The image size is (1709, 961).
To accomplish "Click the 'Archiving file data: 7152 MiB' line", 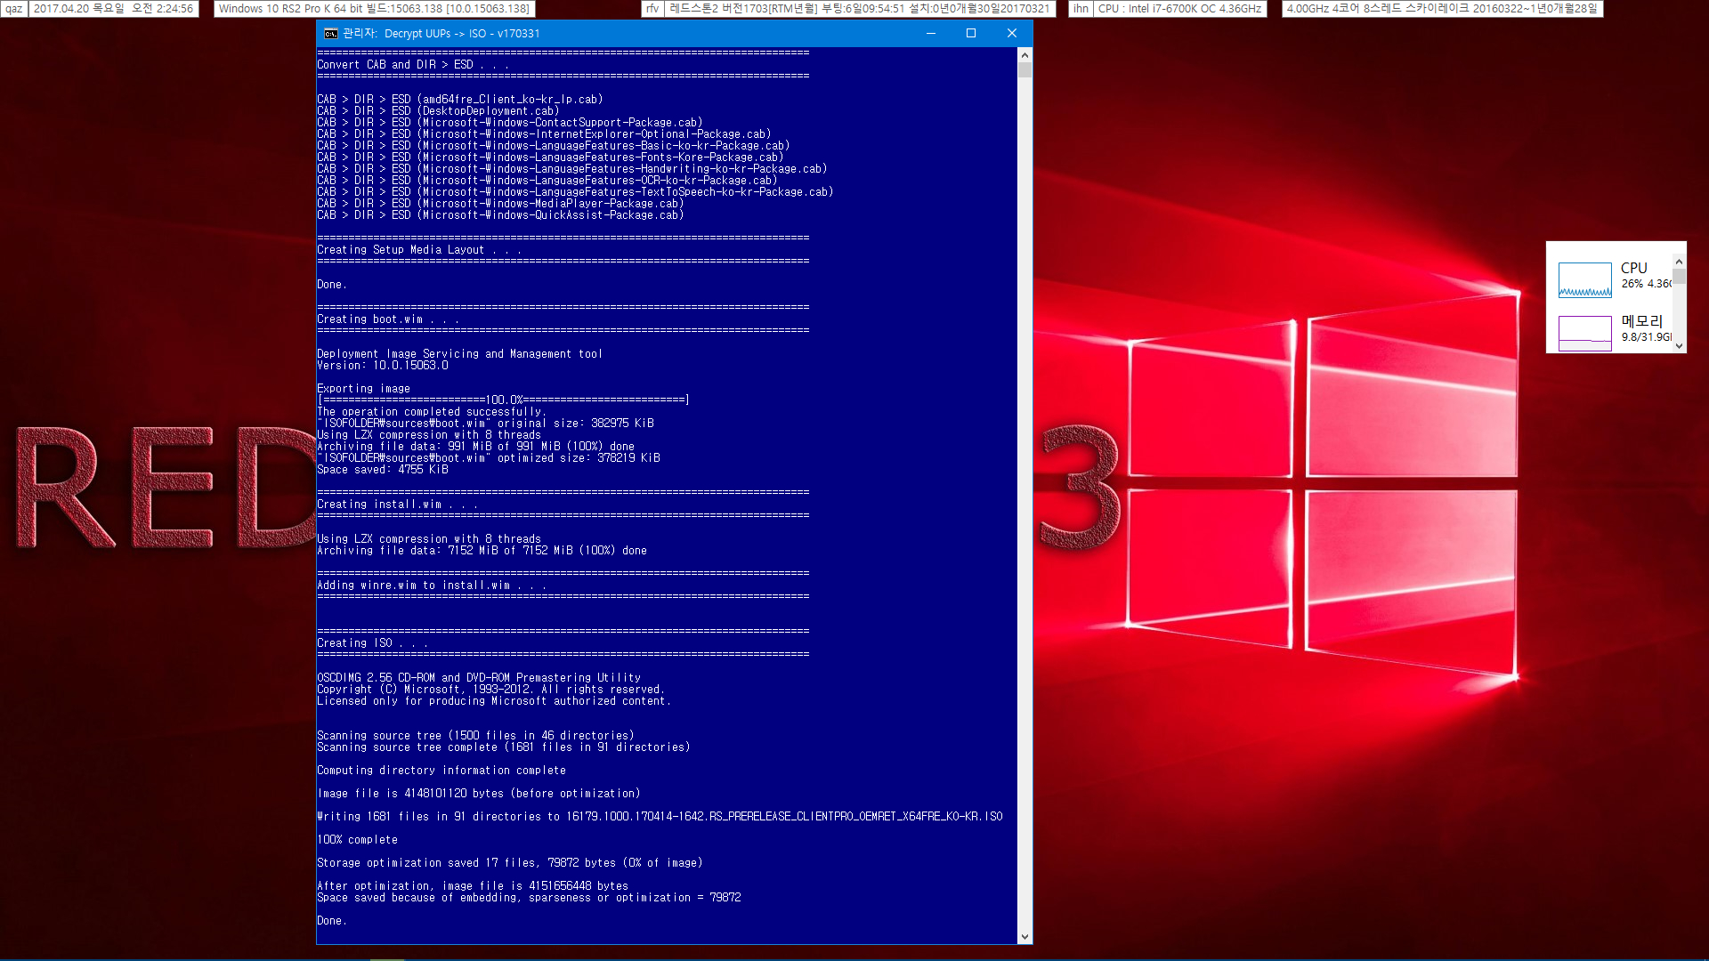I will (482, 551).
